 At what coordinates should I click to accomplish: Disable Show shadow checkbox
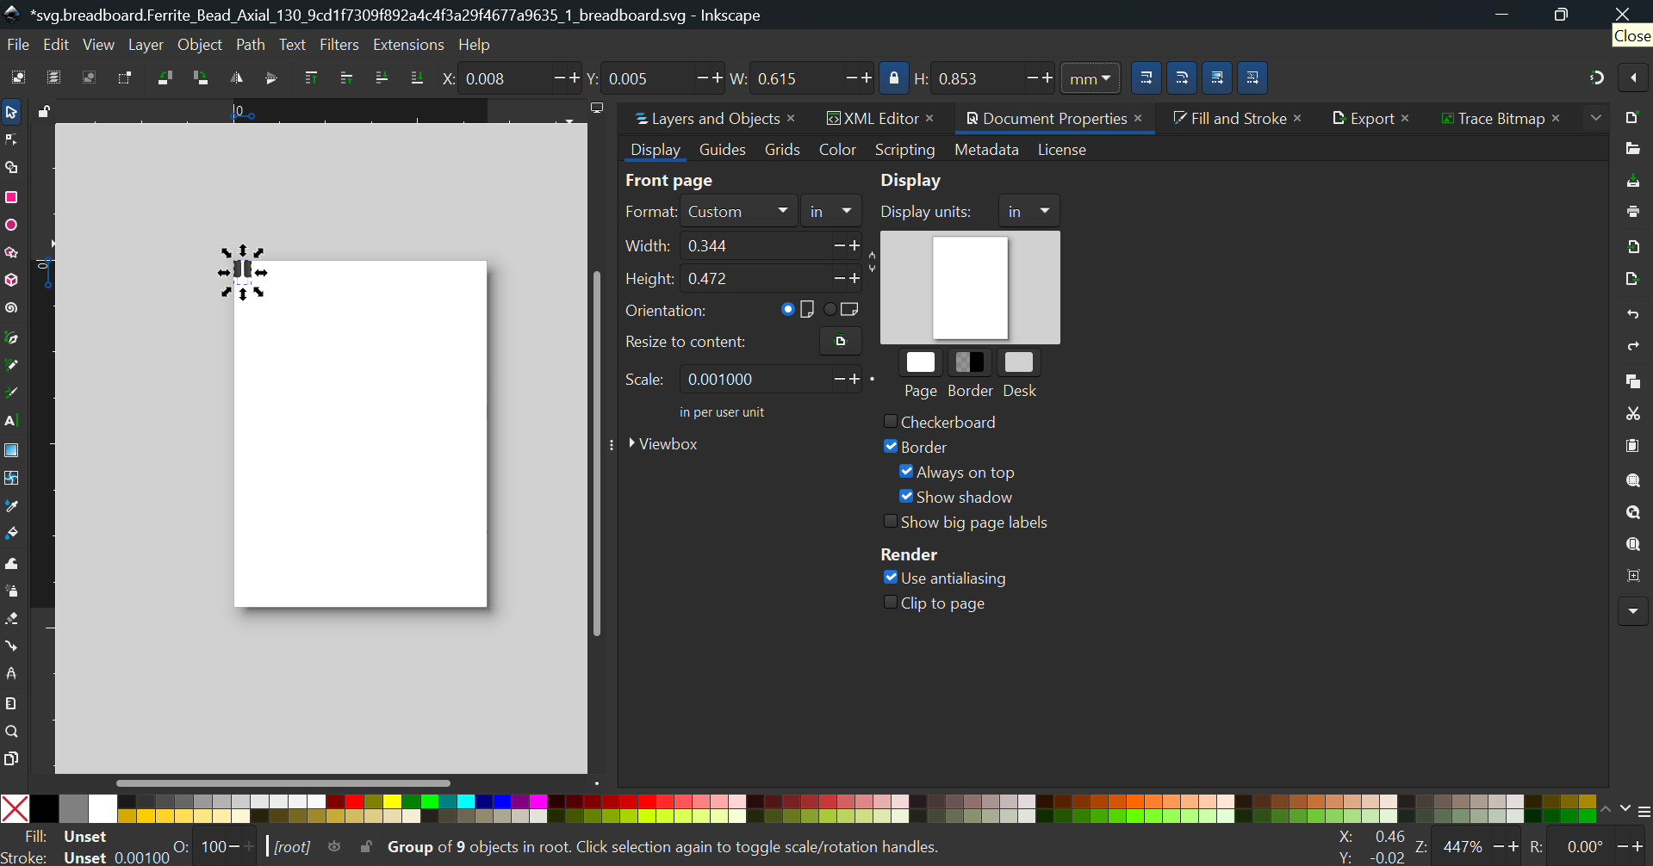[x=906, y=497]
